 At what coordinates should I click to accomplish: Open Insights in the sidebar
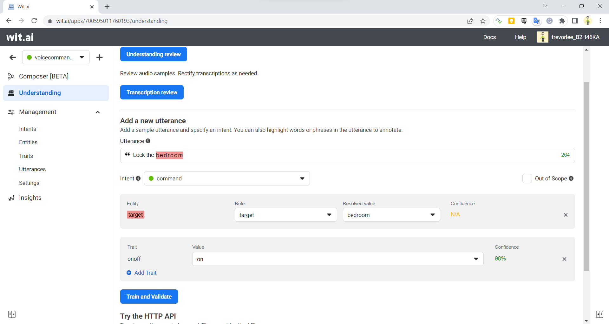click(x=30, y=198)
